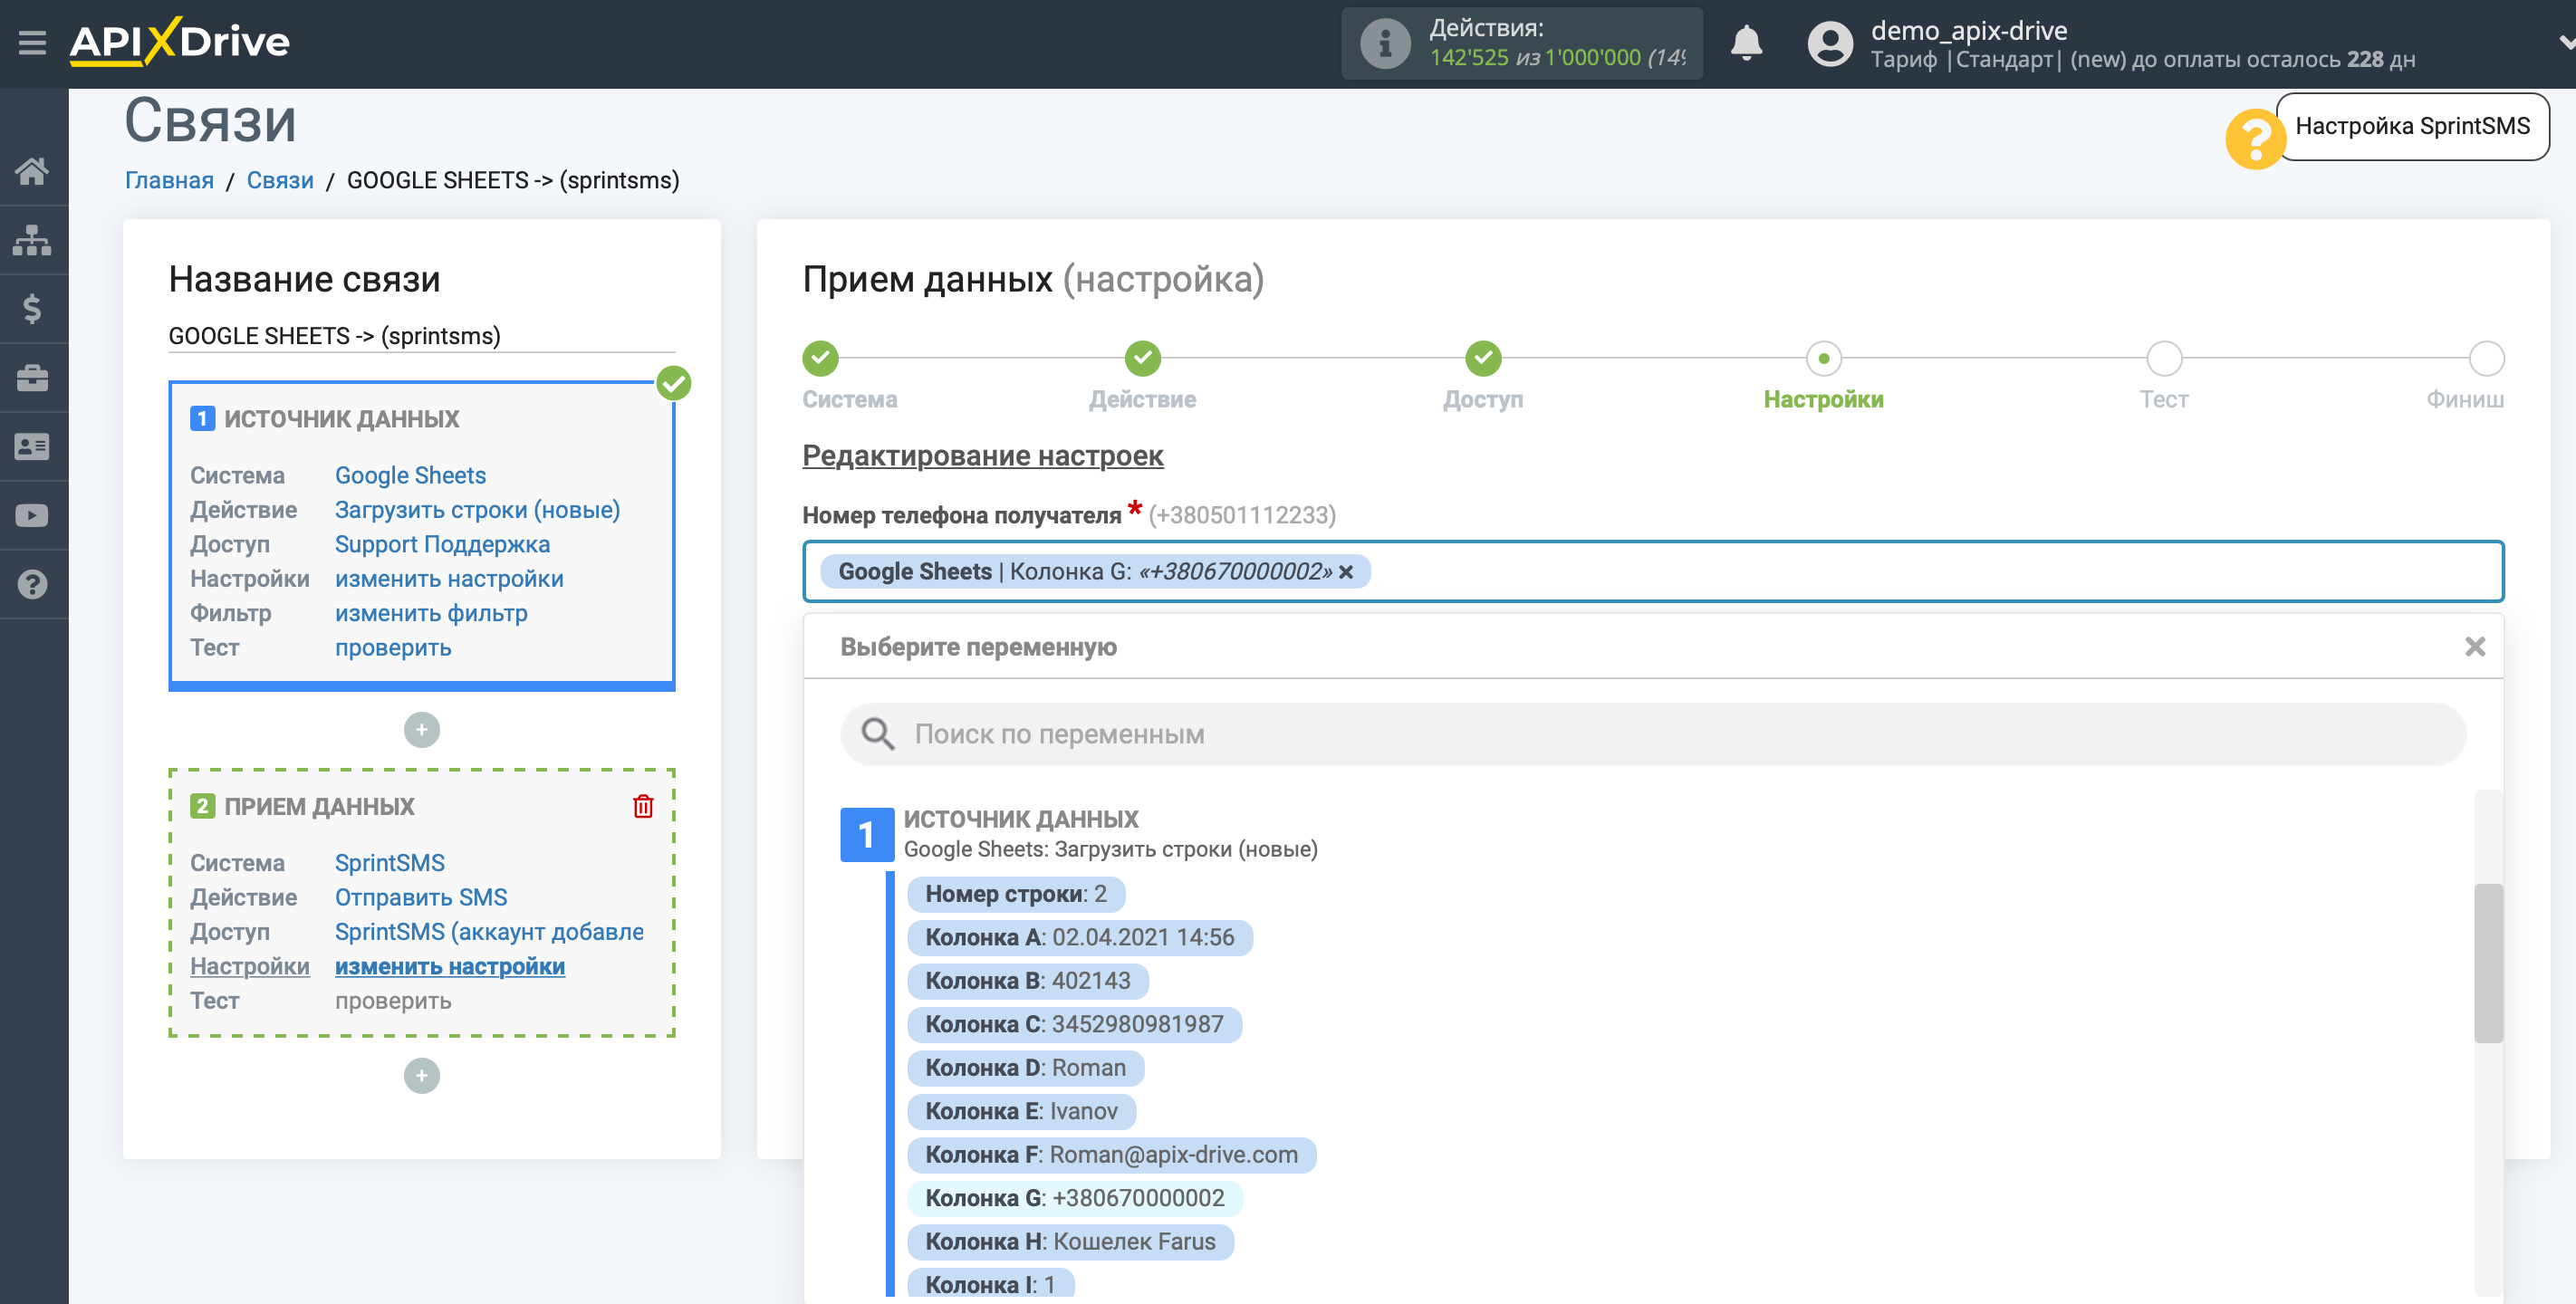Click the ApiX-Drive logo

[180, 42]
